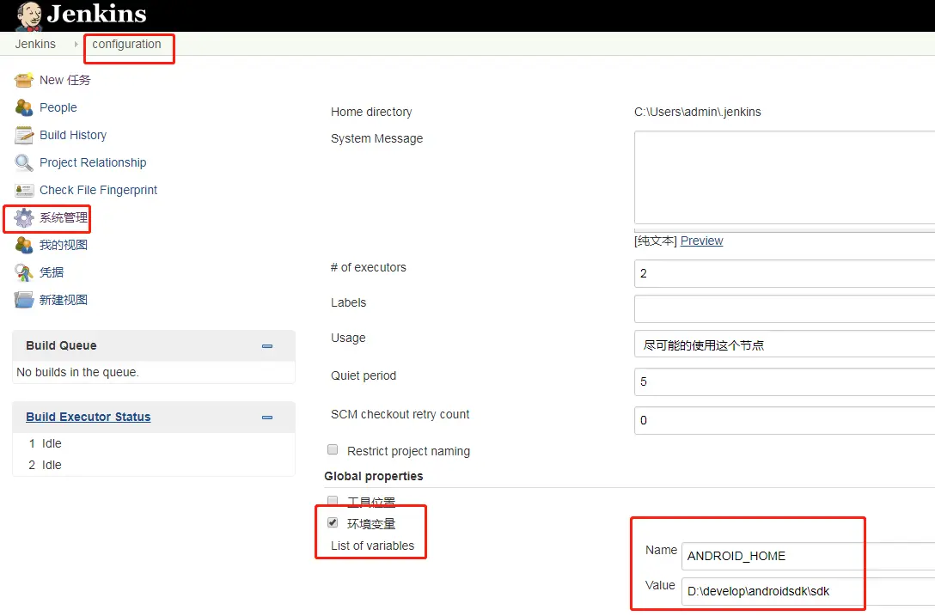Click the 新建视图 folder icon
Screen dimensions: 935x616
click(x=24, y=300)
